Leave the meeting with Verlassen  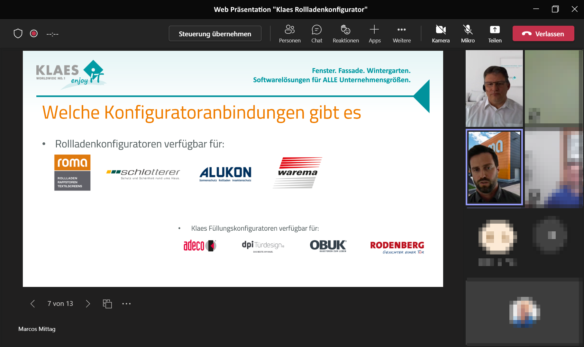click(543, 34)
